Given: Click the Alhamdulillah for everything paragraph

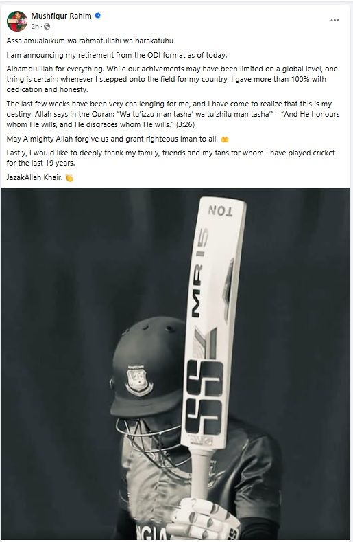Looking at the screenshot, I should pos(172,79).
